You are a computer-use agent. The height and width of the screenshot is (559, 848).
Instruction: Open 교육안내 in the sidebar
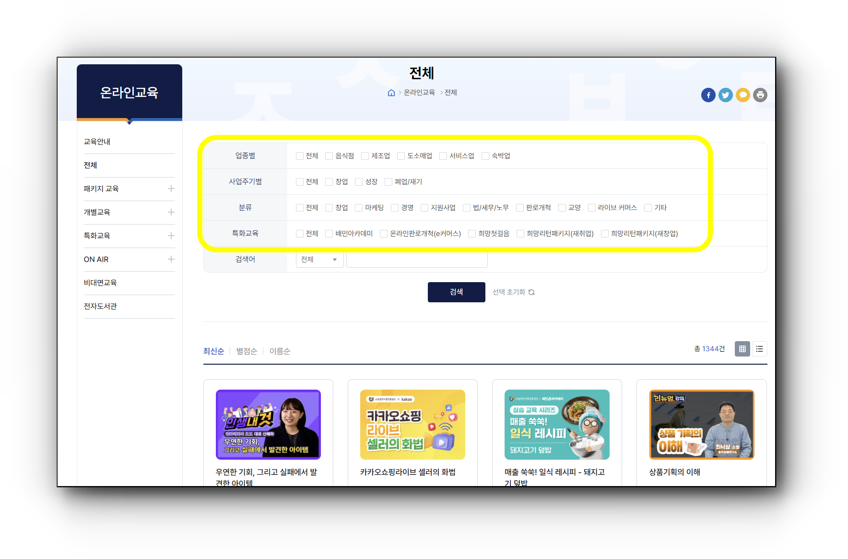(97, 142)
